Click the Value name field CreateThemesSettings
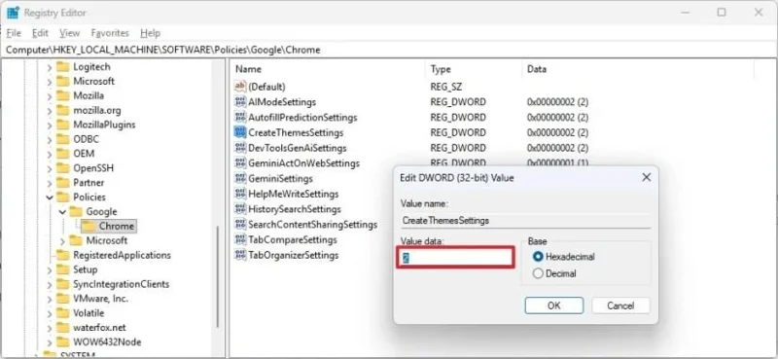This screenshot has width=778, height=359. click(525, 221)
